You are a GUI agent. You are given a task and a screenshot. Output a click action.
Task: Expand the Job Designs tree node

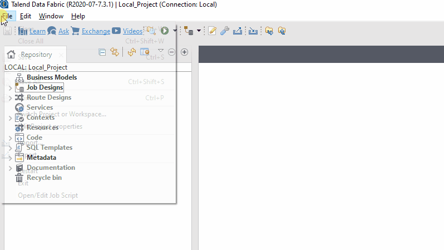tap(10, 88)
